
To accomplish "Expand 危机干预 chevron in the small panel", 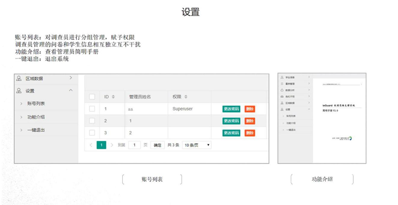I will 309,96.
